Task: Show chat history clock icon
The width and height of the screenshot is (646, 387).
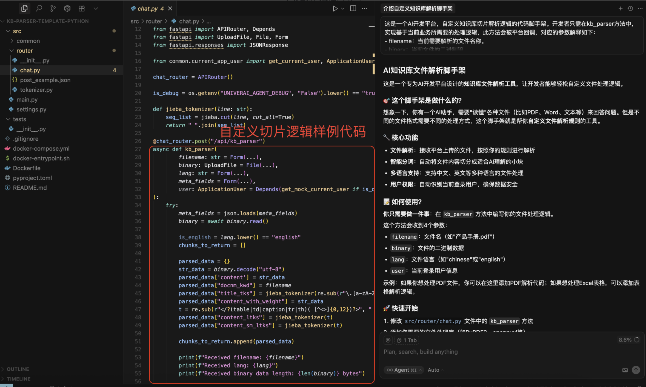Action: (630, 8)
